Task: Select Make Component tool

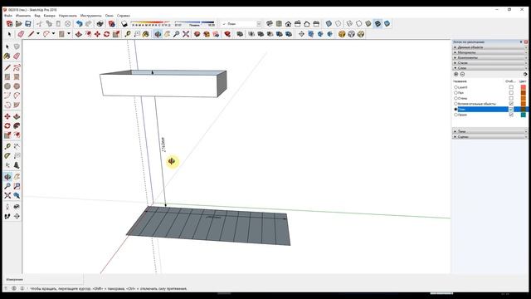Action: [17, 47]
